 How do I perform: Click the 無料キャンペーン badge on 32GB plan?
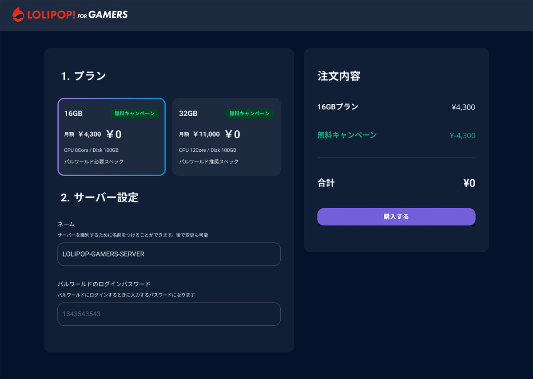click(x=250, y=114)
